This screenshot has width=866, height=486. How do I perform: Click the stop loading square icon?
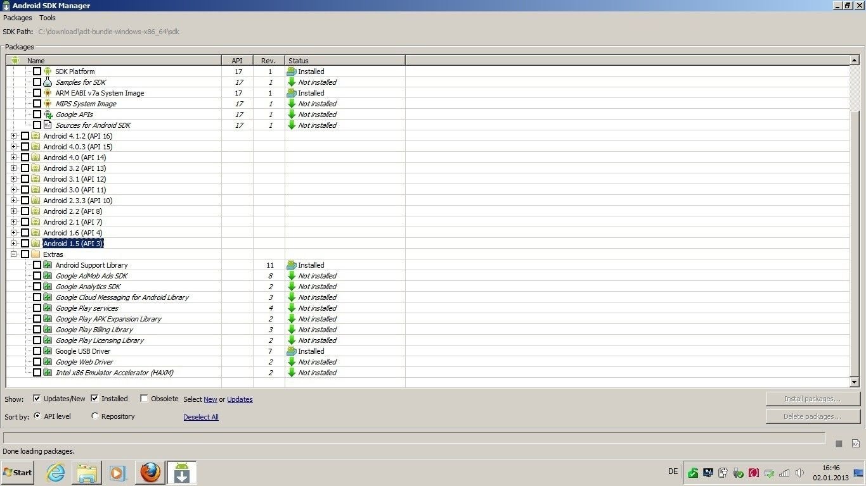pyautogui.click(x=839, y=444)
